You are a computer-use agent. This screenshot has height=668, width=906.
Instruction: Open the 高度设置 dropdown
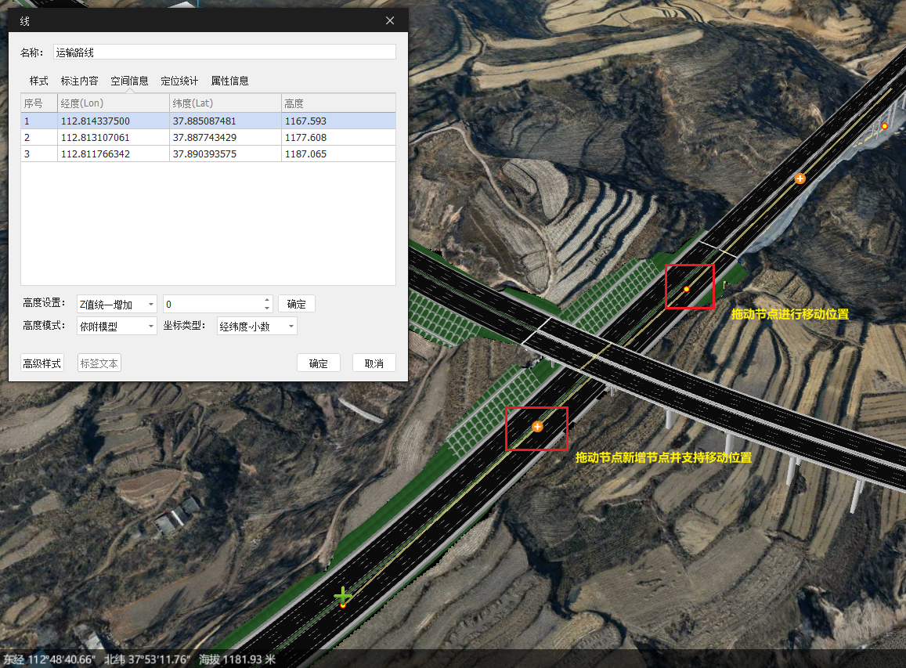(117, 304)
